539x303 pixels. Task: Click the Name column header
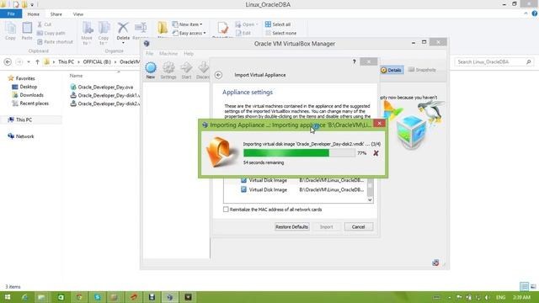(x=76, y=76)
